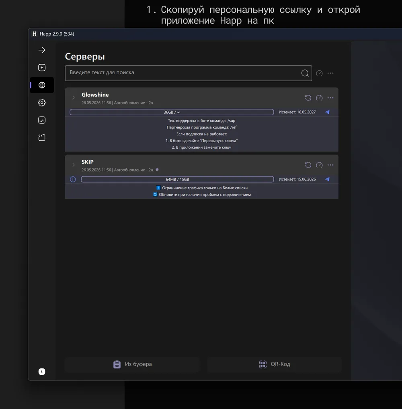402x409 pixels.
Task: Paste from clipboard with Из буфера button
Action: click(132, 364)
